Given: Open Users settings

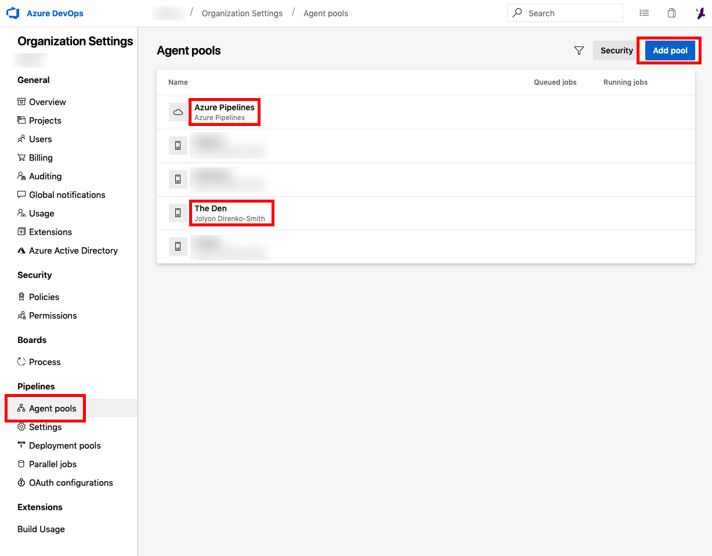Looking at the screenshot, I should [41, 139].
